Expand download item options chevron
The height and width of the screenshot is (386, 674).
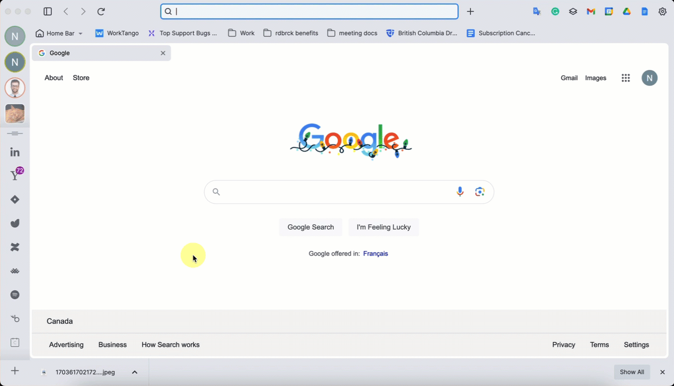[x=135, y=372]
